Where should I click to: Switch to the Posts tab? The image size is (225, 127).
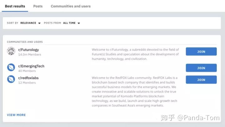pyautogui.click(x=38, y=6)
